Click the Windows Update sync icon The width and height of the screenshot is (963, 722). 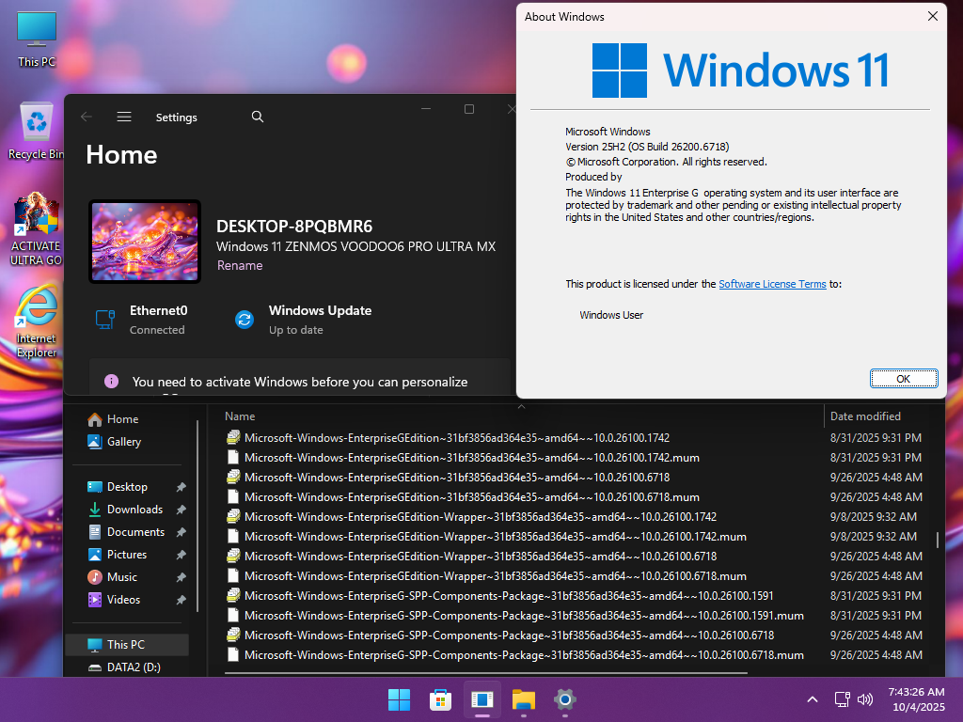point(245,320)
